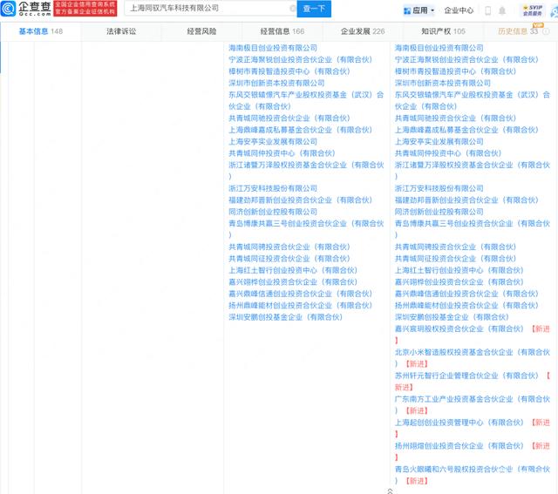This screenshot has height=494, width=558.
Task: Open 共青城同驰投资合伙企业 in the left list
Action: (x=289, y=118)
